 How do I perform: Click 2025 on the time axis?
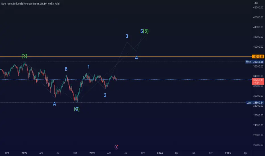coord(228,153)
